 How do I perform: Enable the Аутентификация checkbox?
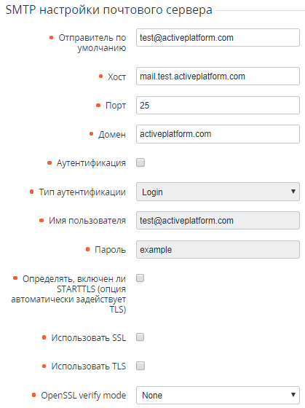pos(140,162)
